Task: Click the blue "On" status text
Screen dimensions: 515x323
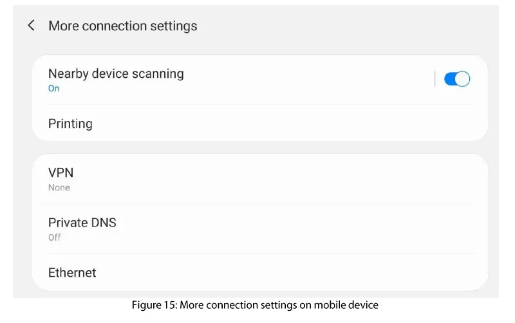Action: (54, 89)
